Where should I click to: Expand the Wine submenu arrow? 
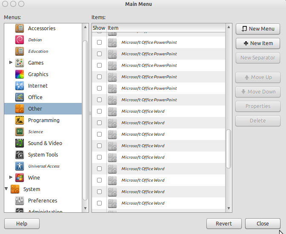[x=11, y=177]
